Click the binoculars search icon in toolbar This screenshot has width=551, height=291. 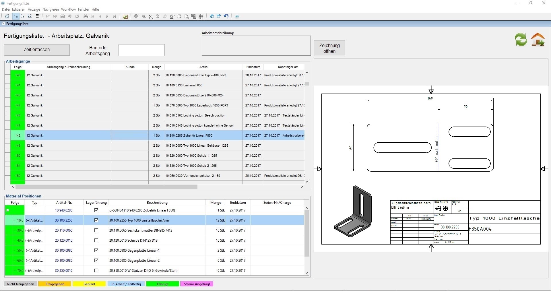[x=86, y=17]
